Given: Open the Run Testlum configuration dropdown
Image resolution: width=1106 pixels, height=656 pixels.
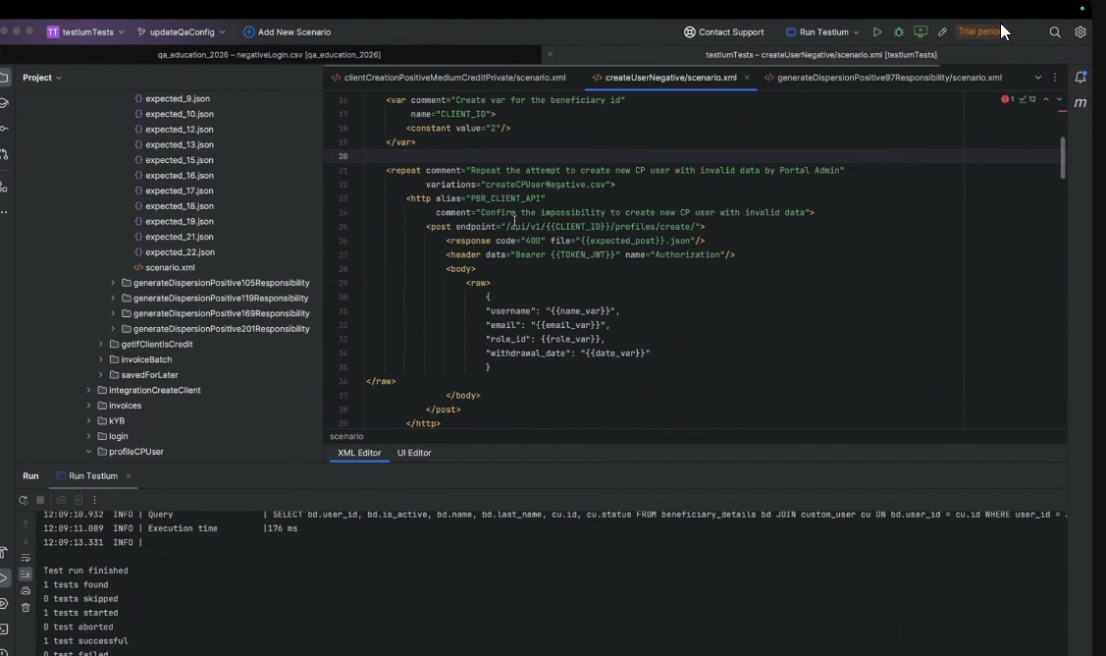Looking at the screenshot, I should [x=822, y=31].
